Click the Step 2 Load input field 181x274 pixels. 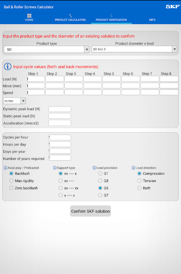pos(55,79)
